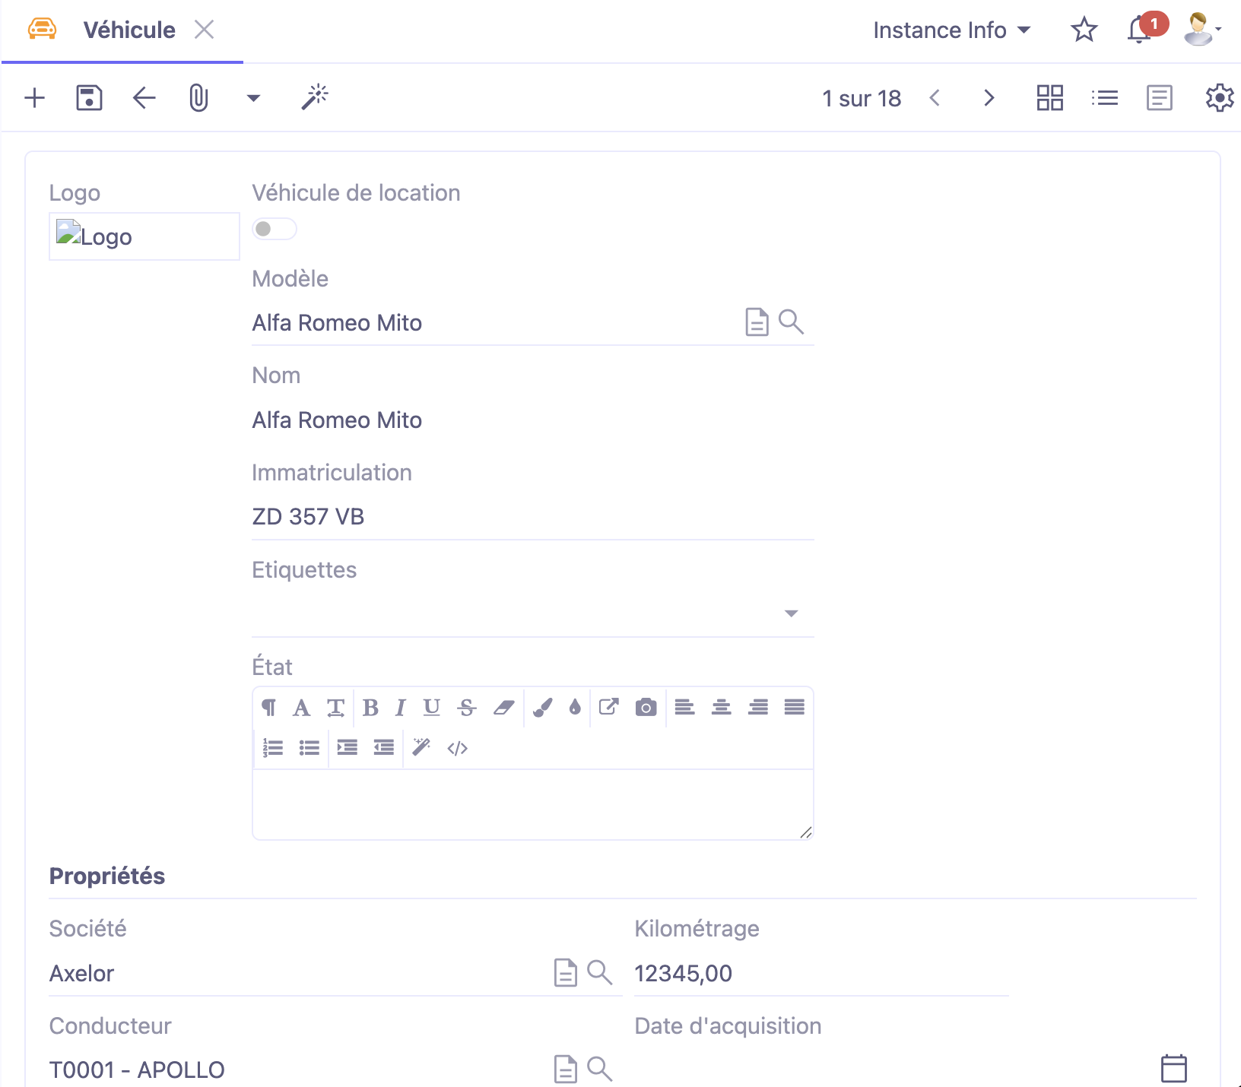The width and height of the screenshot is (1241, 1087).
Task: Click the back arrow button
Action: 144,98
